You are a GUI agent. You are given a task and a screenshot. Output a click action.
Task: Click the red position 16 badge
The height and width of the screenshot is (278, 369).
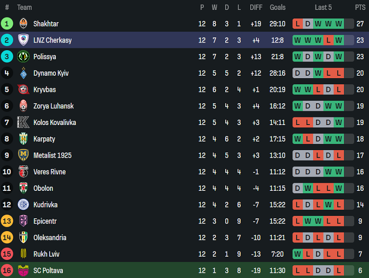pos(7,270)
